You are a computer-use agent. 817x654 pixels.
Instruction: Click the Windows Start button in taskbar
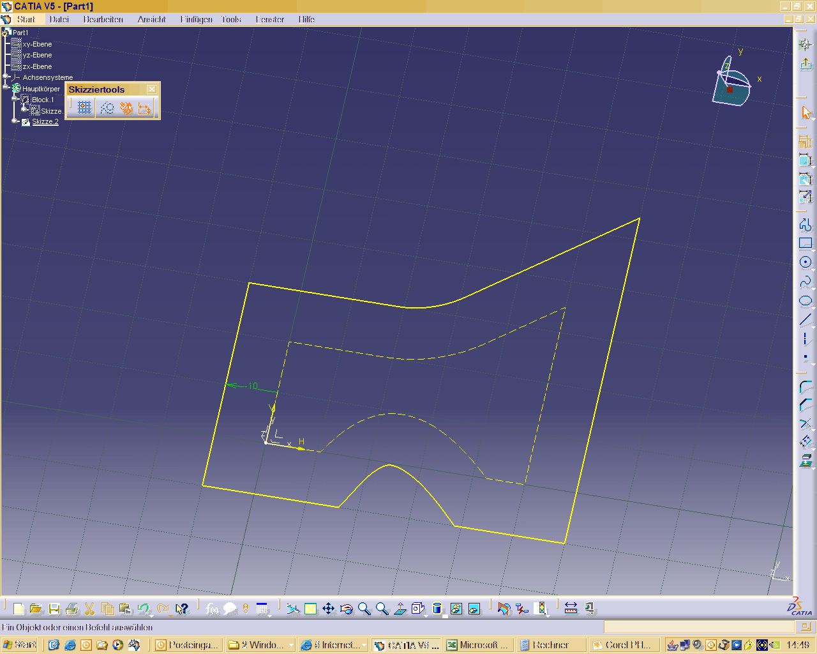point(20,644)
